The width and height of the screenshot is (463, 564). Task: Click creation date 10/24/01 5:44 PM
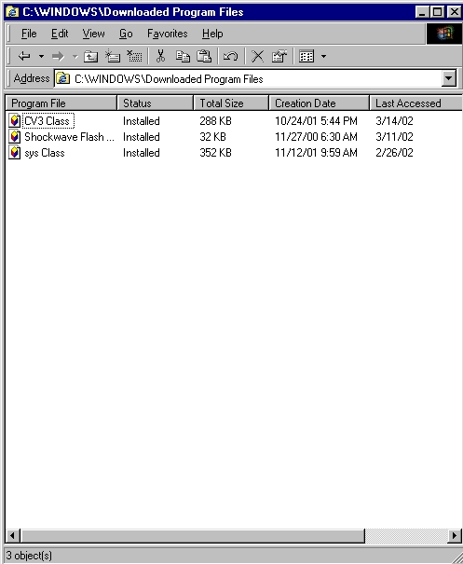tap(316, 121)
